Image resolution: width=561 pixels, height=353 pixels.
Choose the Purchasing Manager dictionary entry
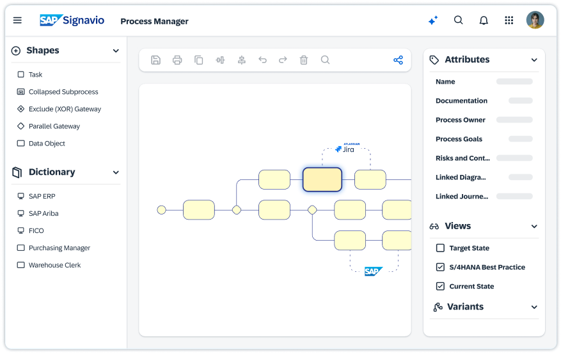click(x=59, y=248)
